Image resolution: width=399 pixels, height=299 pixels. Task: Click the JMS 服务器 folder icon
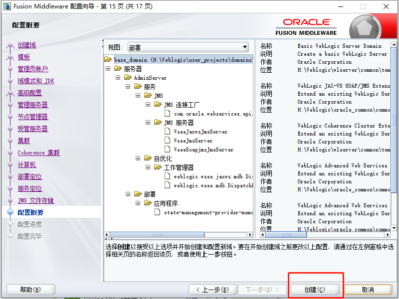pyautogui.click(x=158, y=122)
